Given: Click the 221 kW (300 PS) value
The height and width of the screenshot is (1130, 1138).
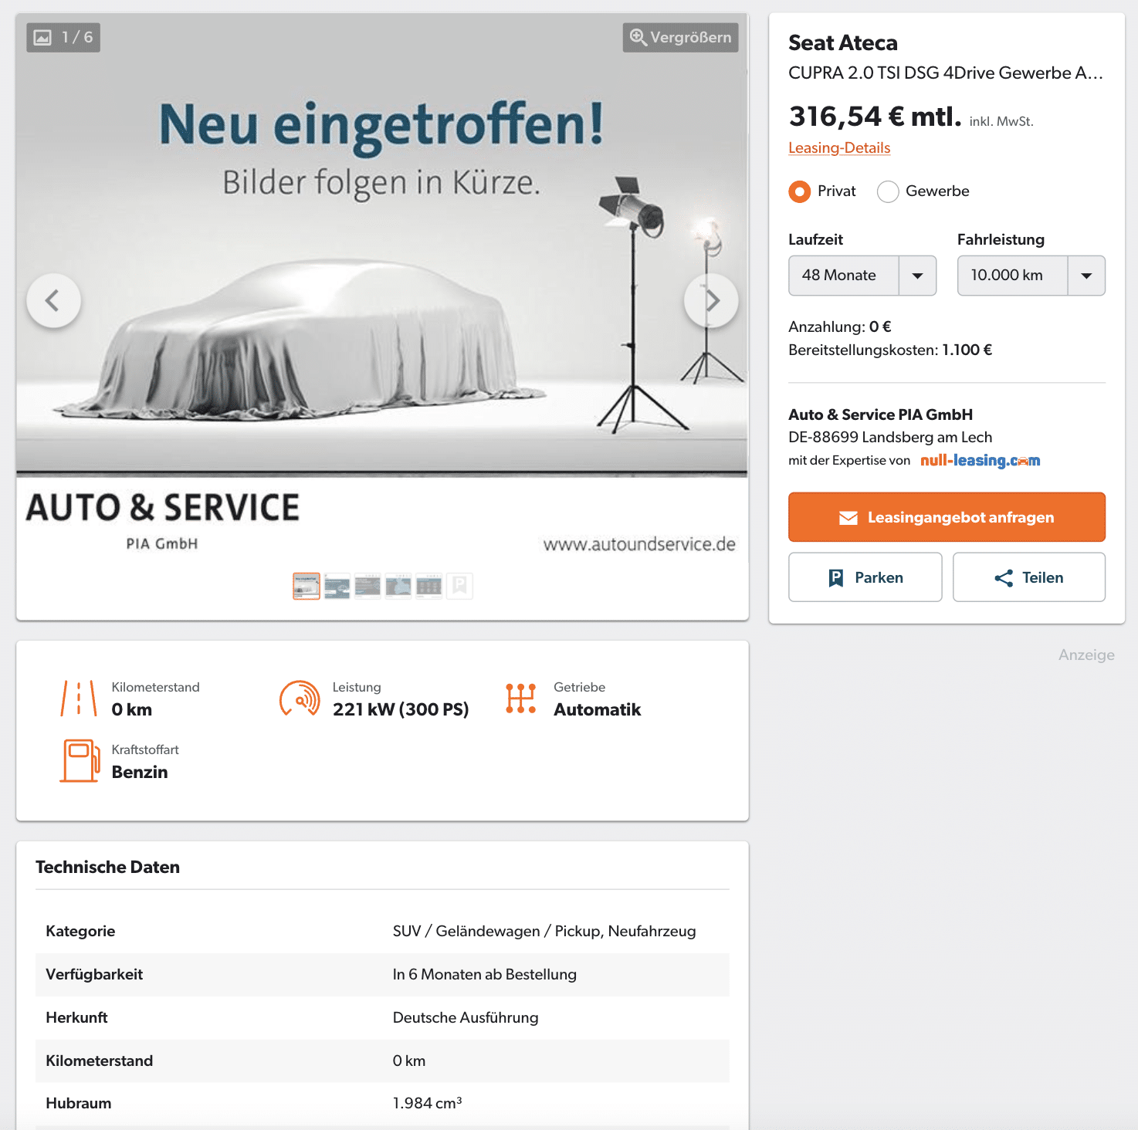Looking at the screenshot, I should point(401,710).
